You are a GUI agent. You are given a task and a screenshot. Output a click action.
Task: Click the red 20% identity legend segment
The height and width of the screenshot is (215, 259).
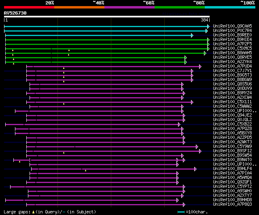(29, 7)
